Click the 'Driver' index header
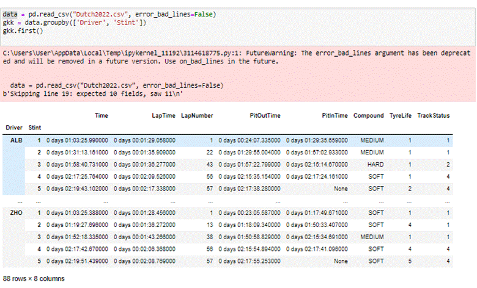This screenshot has height=288, width=477. click(14, 128)
